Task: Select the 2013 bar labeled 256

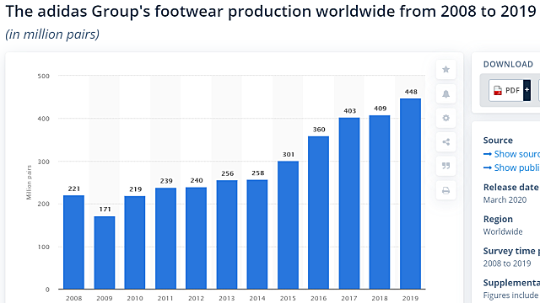Action: coord(227,235)
